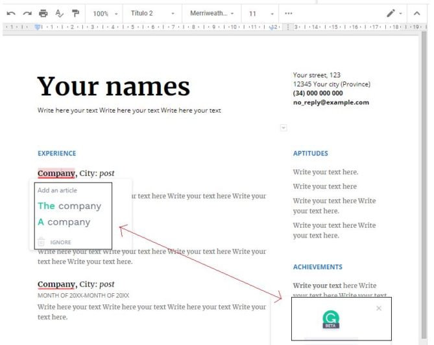
Task: Click the Undo arrow icon
Action: coord(11,13)
